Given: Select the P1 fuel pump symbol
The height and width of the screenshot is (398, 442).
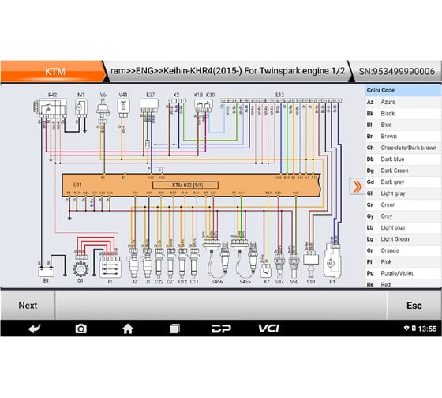Looking at the screenshot, I should pos(332,261).
